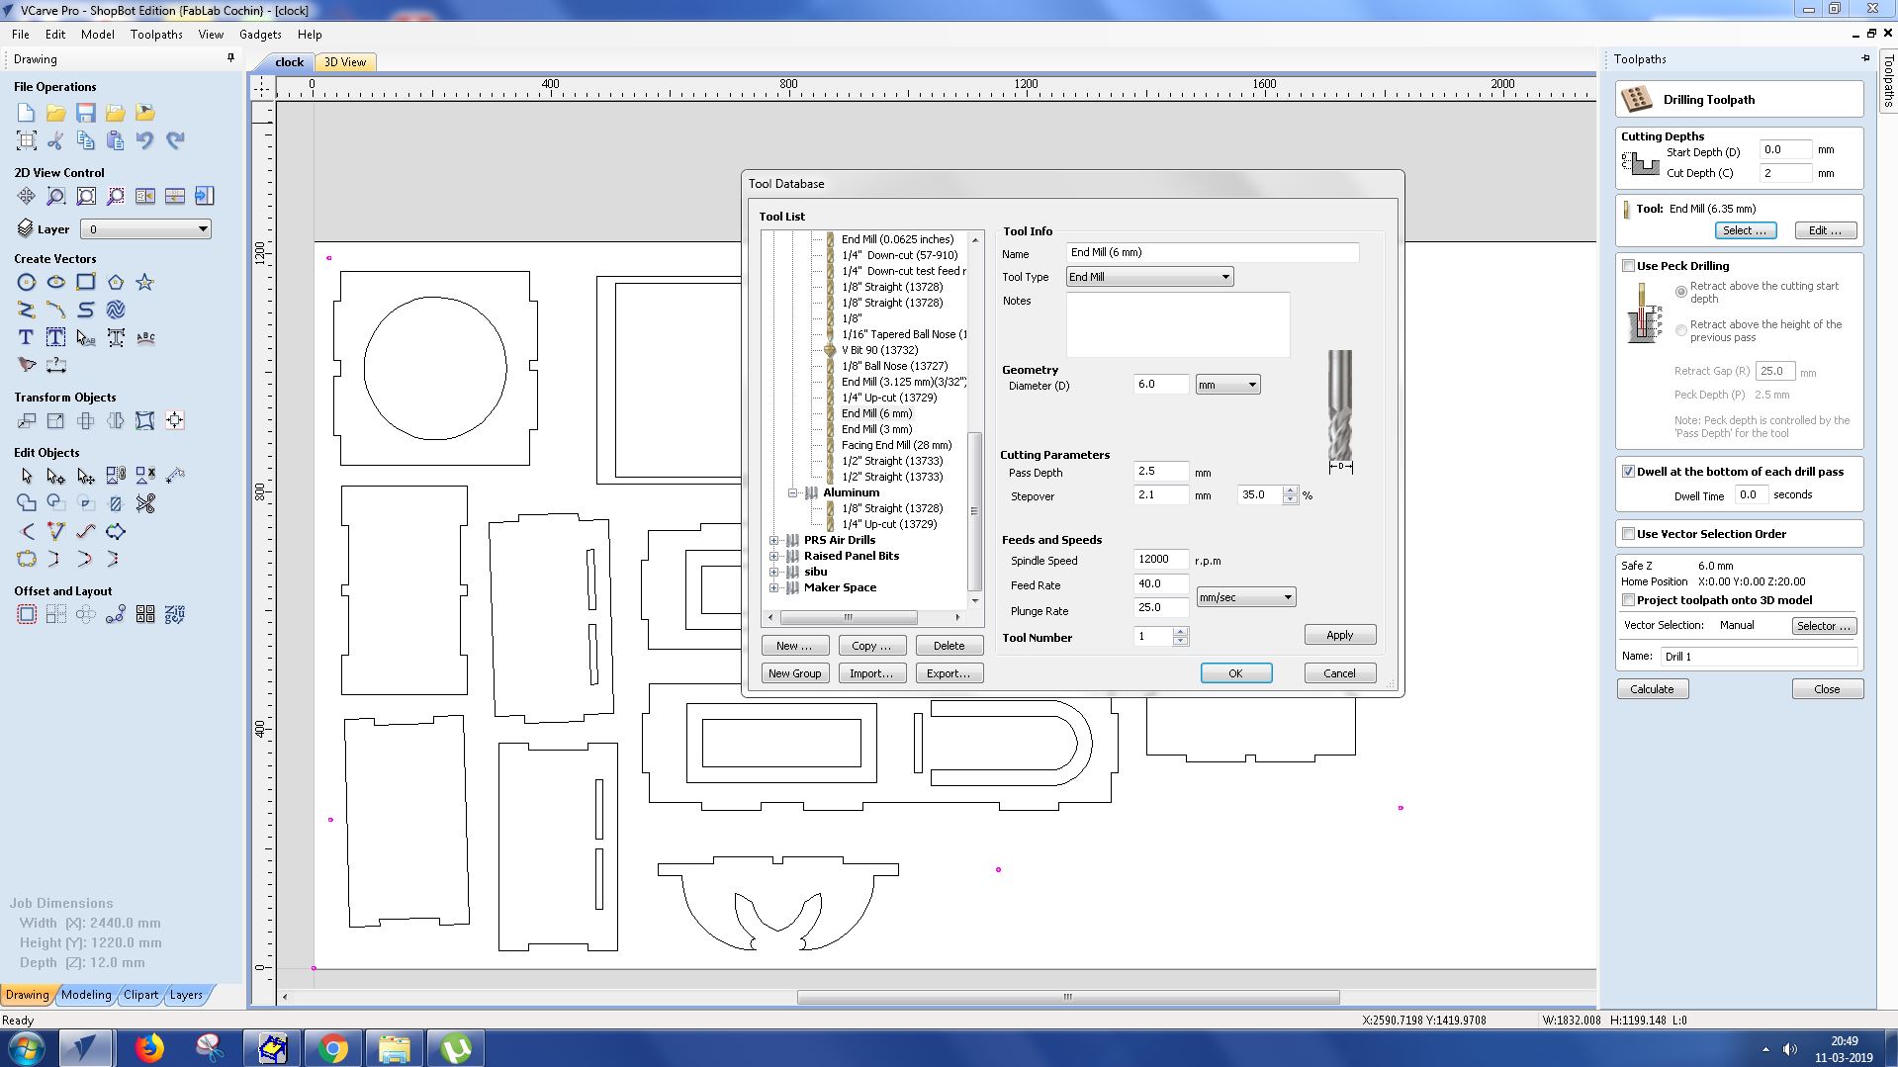Image resolution: width=1898 pixels, height=1067 pixels.
Task: Create a new file from File Operations
Action: coord(27,113)
